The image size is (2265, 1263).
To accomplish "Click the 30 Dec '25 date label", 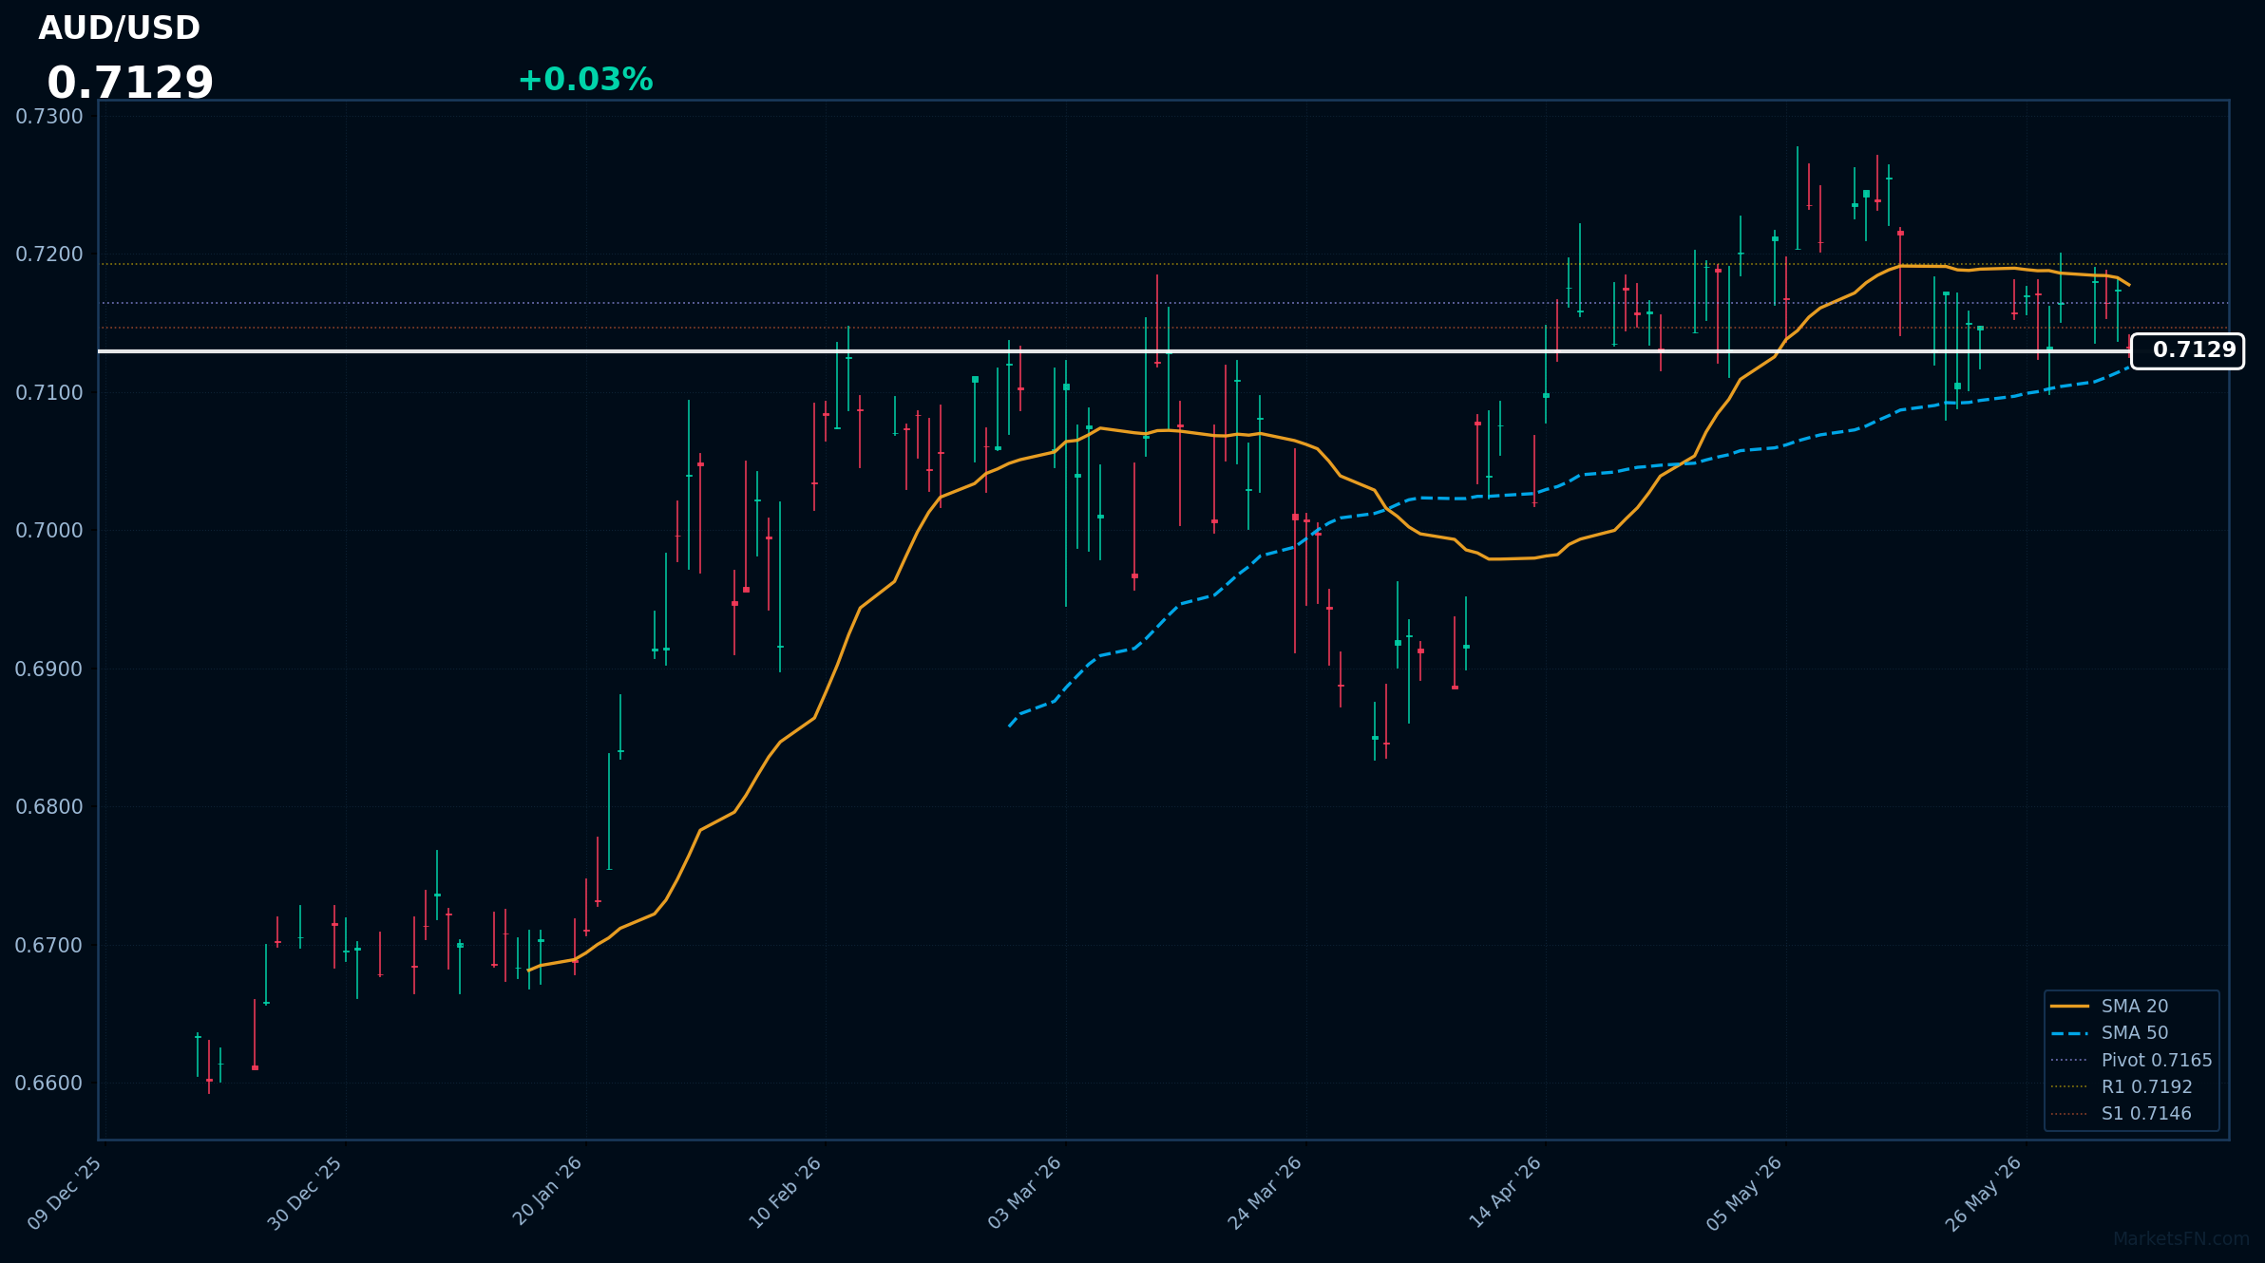I will click(305, 1193).
